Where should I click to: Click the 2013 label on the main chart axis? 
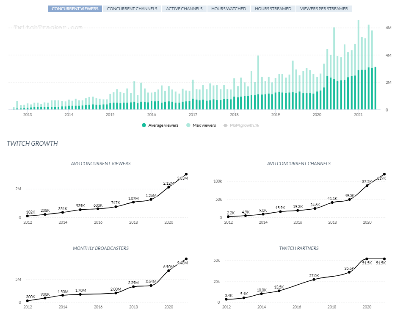[x=28, y=115]
